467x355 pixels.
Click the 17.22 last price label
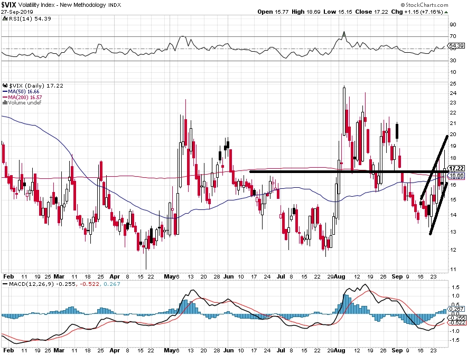456,168
